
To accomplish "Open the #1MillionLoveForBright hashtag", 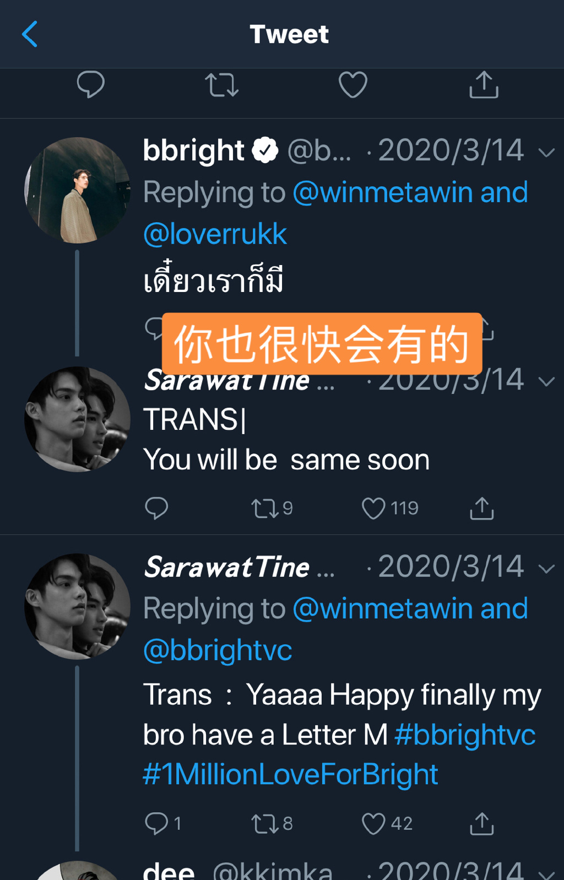I will tap(290, 774).
